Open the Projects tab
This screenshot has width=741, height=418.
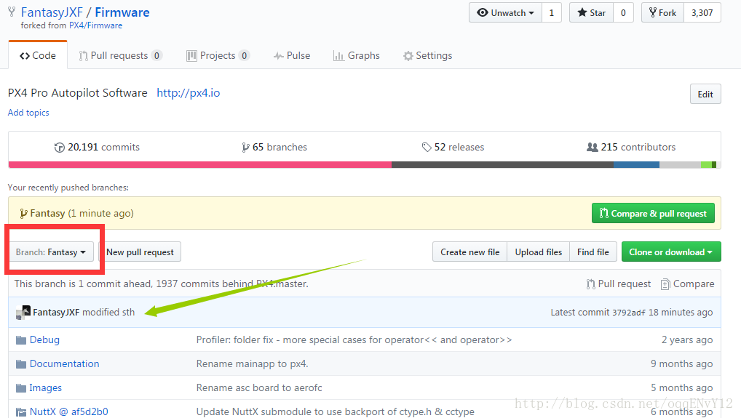[x=218, y=56]
